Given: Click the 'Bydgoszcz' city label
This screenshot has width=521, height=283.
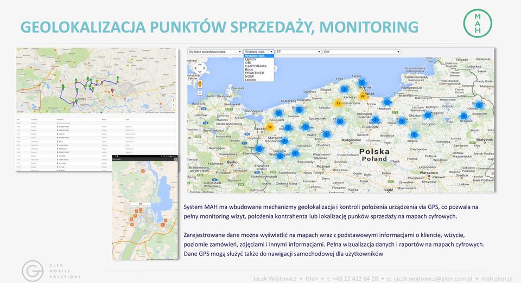Looking at the screenshot, I should [x=351, y=140].
